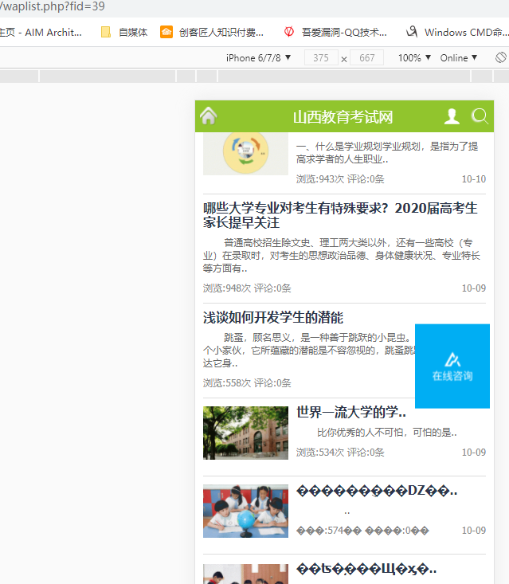Open the 在线咨询 chat widget

tap(452, 366)
